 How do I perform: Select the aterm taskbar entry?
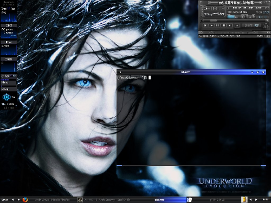tap(159, 200)
